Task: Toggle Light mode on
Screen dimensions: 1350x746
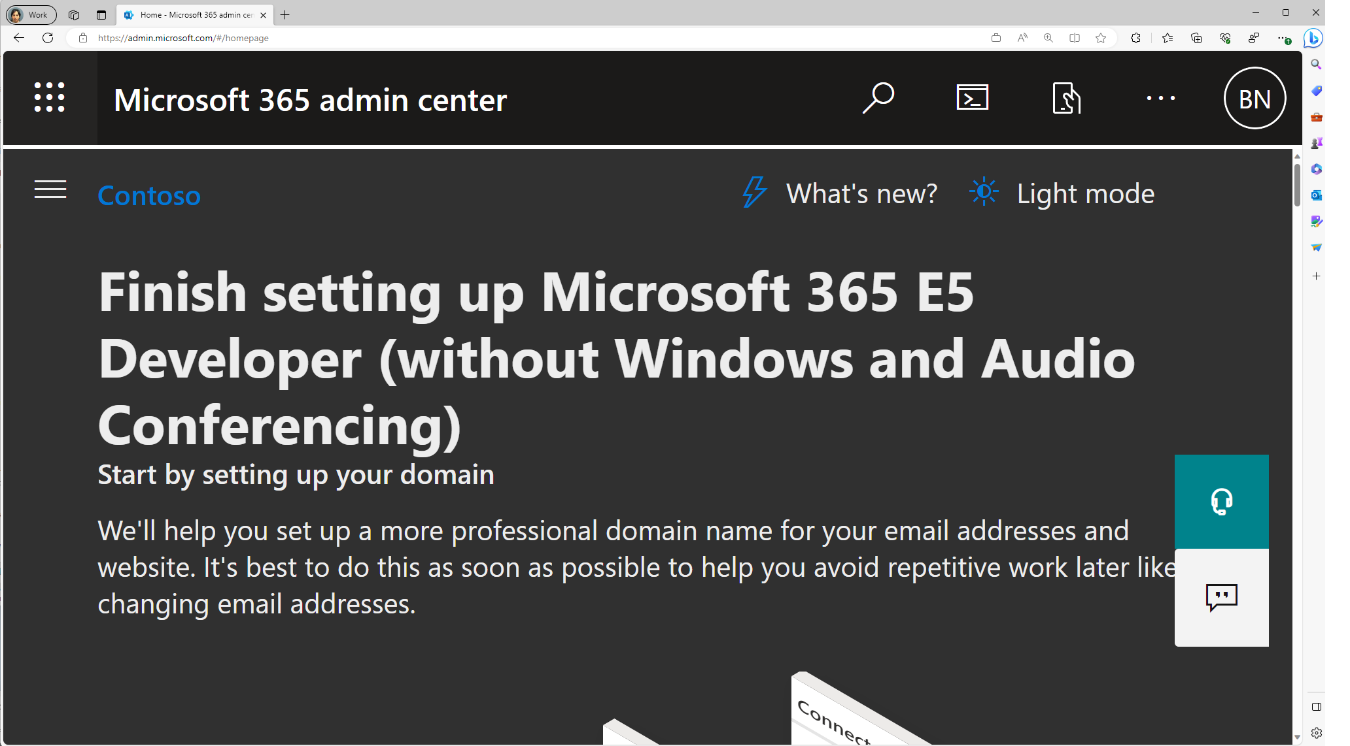Action: [1062, 192]
